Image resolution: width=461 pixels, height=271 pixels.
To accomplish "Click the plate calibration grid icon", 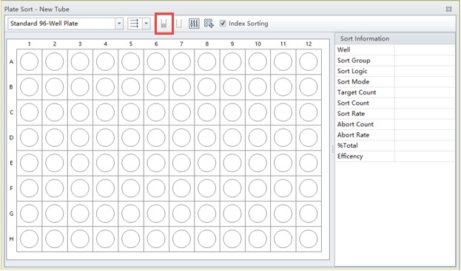I will pos(209,24).
